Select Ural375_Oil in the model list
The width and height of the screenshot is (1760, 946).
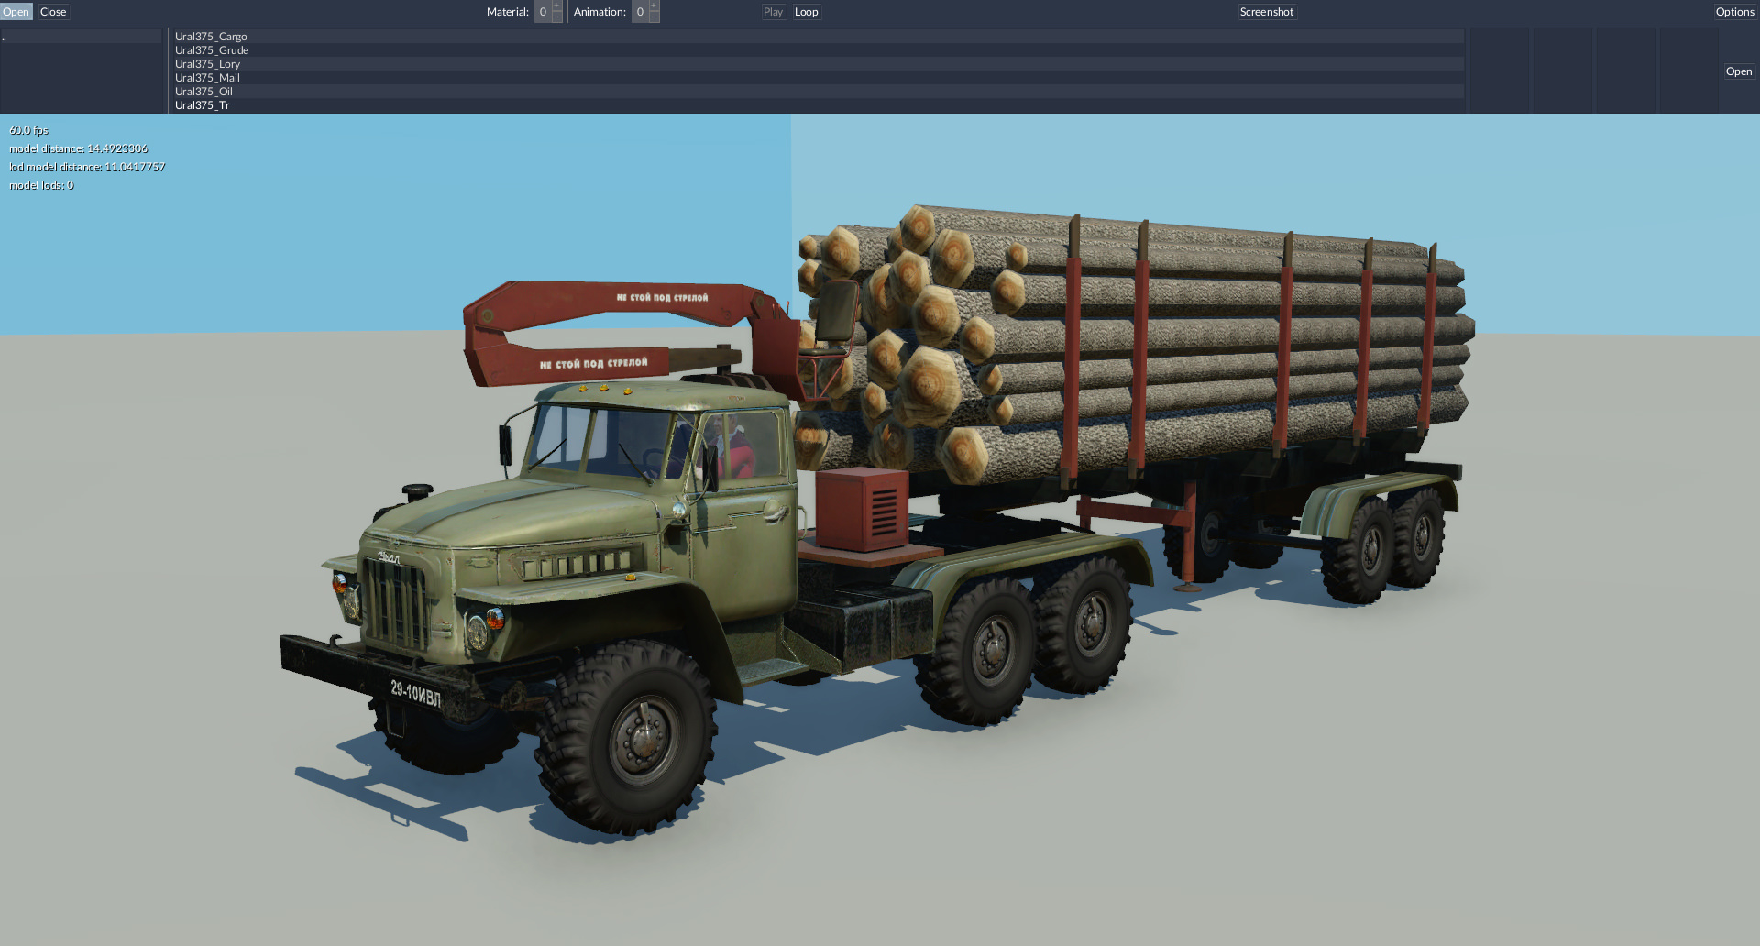tap(819, 92)
